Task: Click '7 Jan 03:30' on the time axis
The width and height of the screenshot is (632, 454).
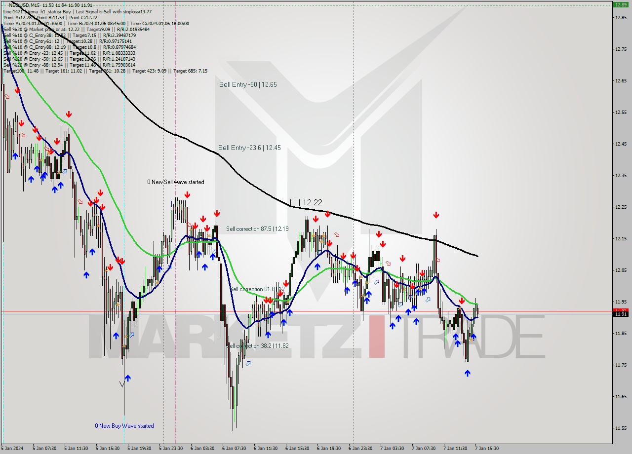Action: click(x=392, y=449)
